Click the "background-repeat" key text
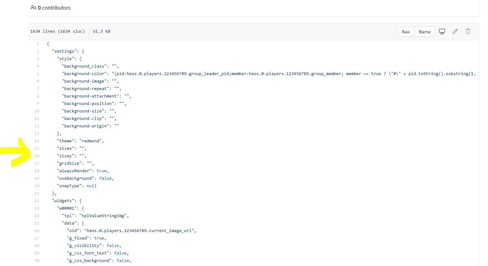This screenshot has width=488, height=266. click(85, 89)
